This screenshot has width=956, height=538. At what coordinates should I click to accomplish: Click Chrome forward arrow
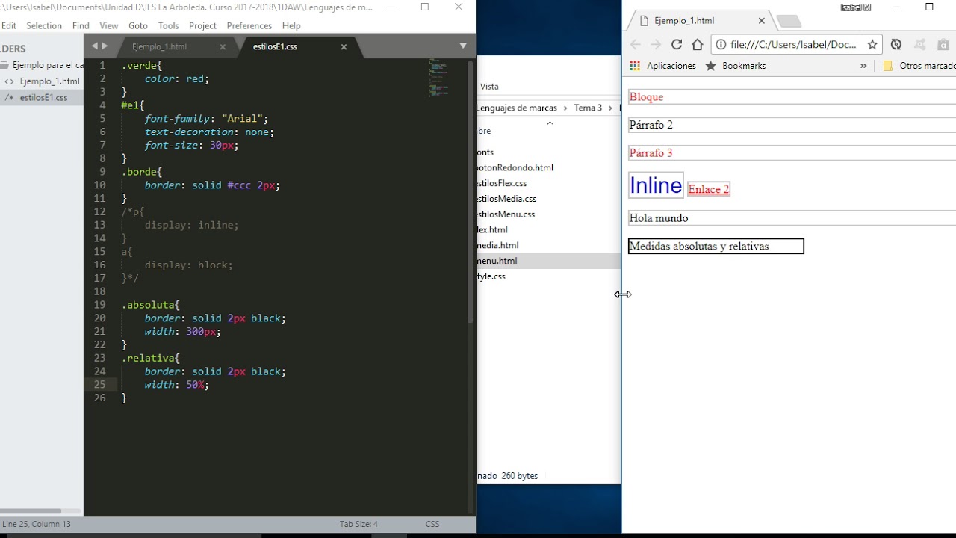(x=656, y=44)
